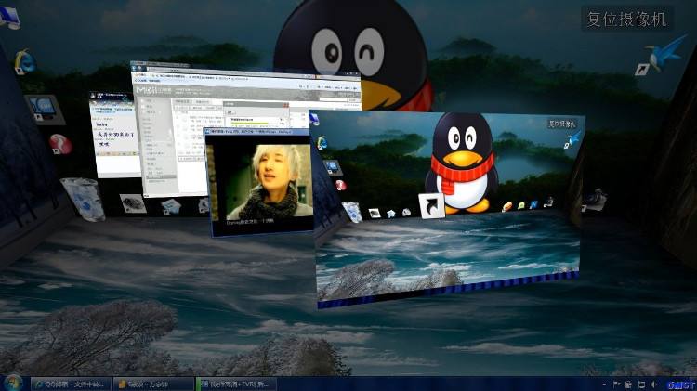Click the QQ penguin image in nested desktop
The image size is (697, 391).
click(x=462, y=163)
